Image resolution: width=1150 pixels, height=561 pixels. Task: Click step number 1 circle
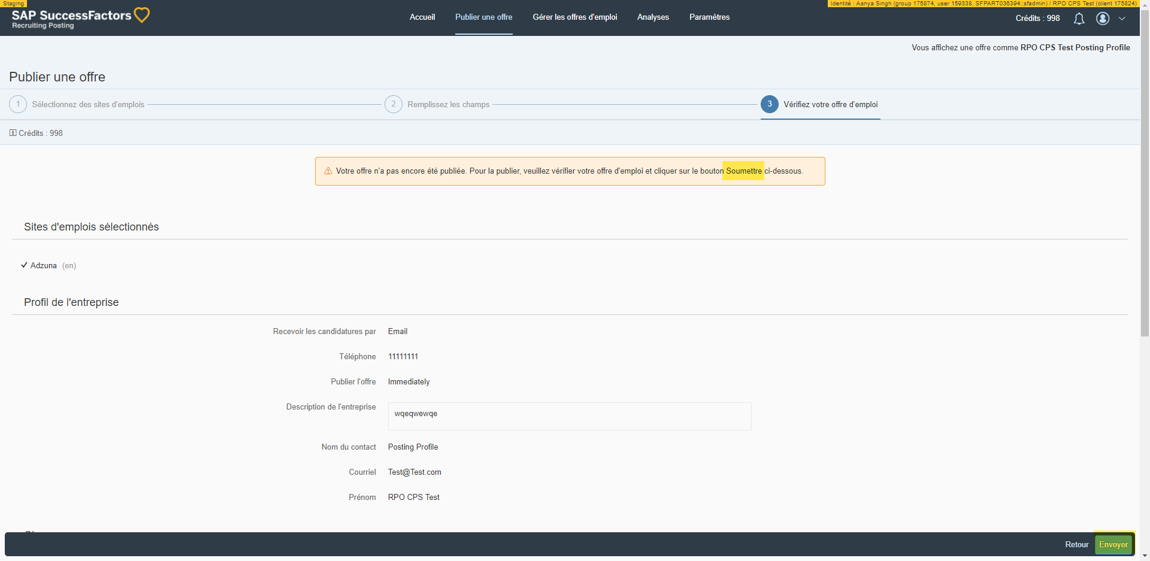pos(18,104)
